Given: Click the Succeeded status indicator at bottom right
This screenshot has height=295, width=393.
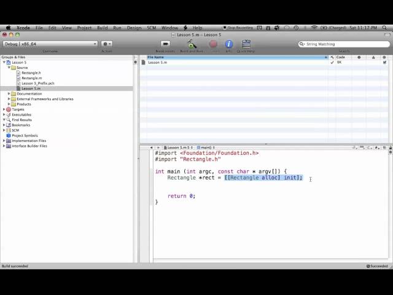Looking at the screenshot, I should [x=377, y=266].
